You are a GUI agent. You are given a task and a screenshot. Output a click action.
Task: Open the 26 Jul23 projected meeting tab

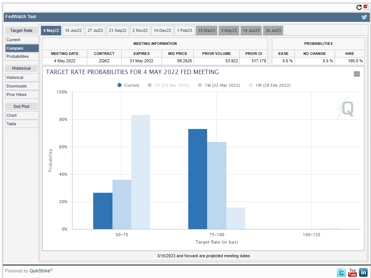pos(273,30)
